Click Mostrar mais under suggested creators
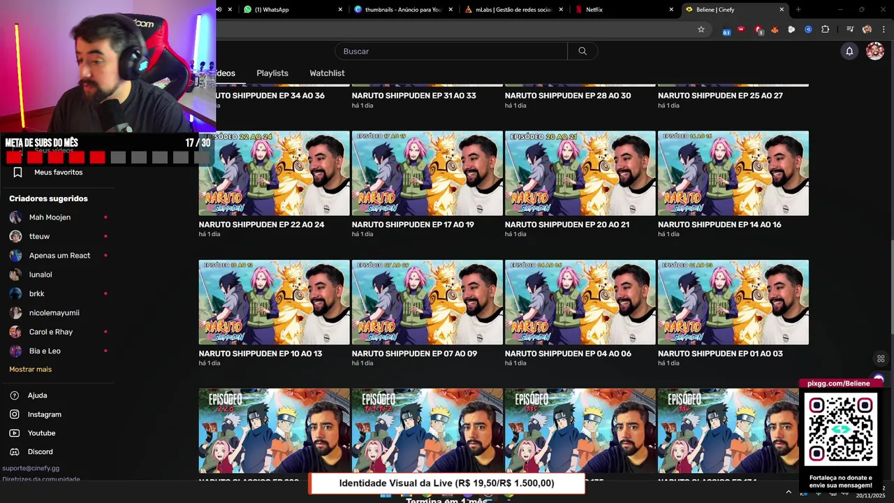 point(30,369)
